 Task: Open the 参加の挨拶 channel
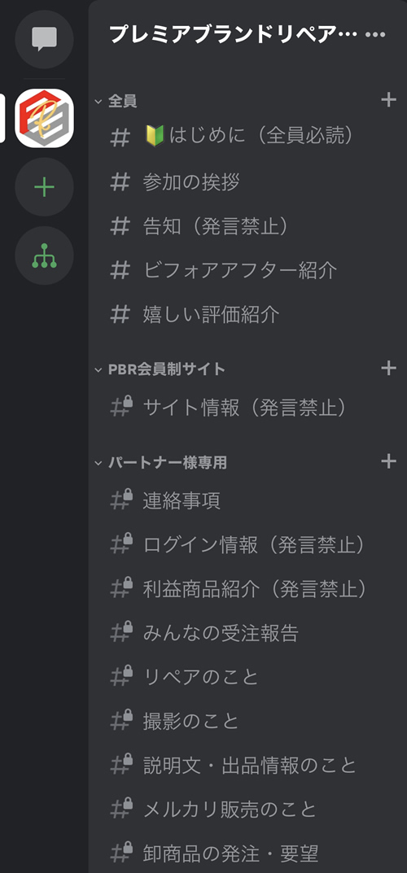click(247, 182)
